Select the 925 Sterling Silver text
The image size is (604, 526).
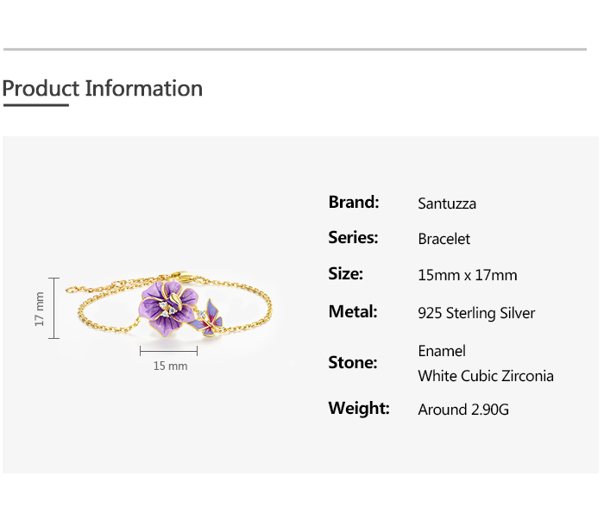point(476,313)
